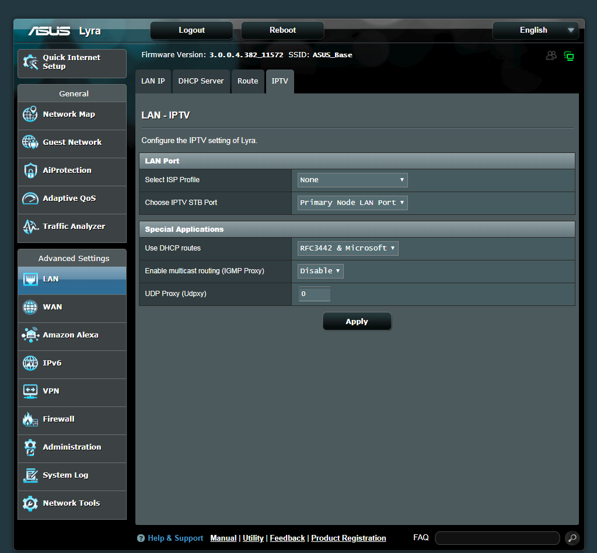Click firmware version 3.0.0.4.382_11572
The width and height of the screenshot is (597, 553).
tap(246, 55)
